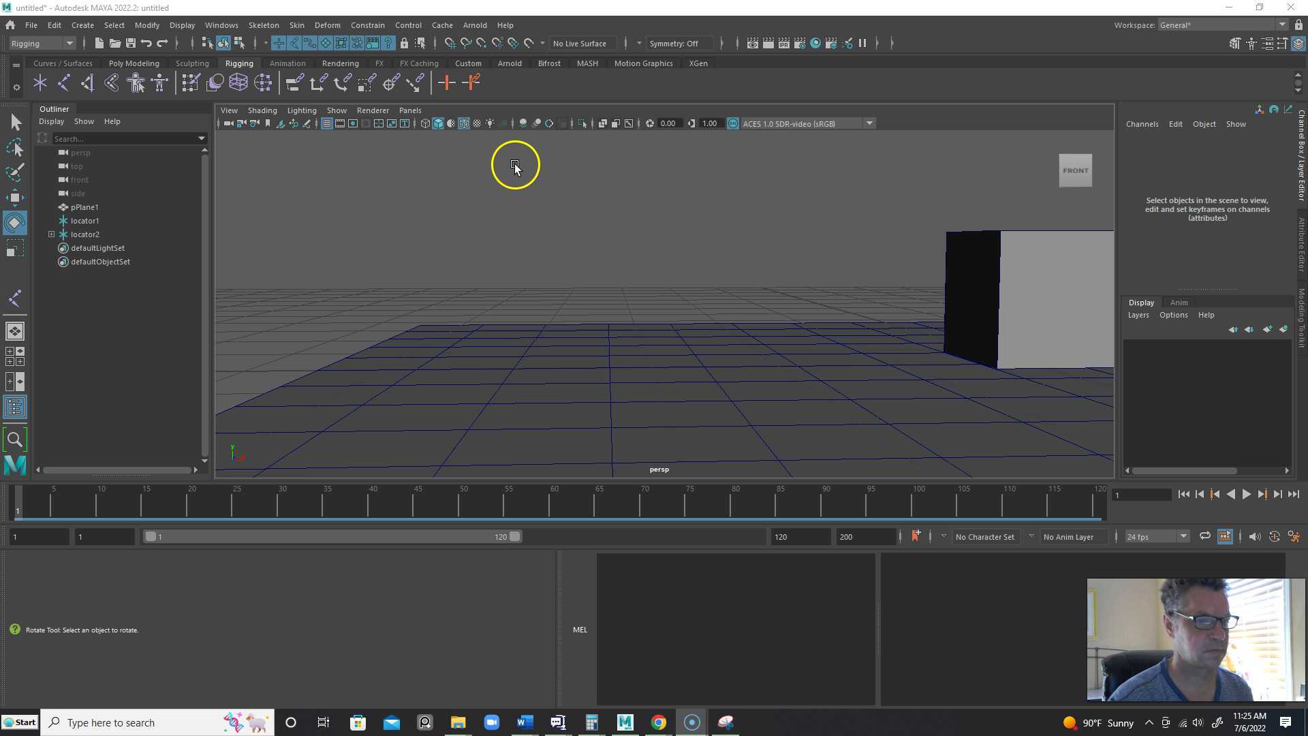Select the Create Joints tool on Rigging shelf

[x=40, y=82]
